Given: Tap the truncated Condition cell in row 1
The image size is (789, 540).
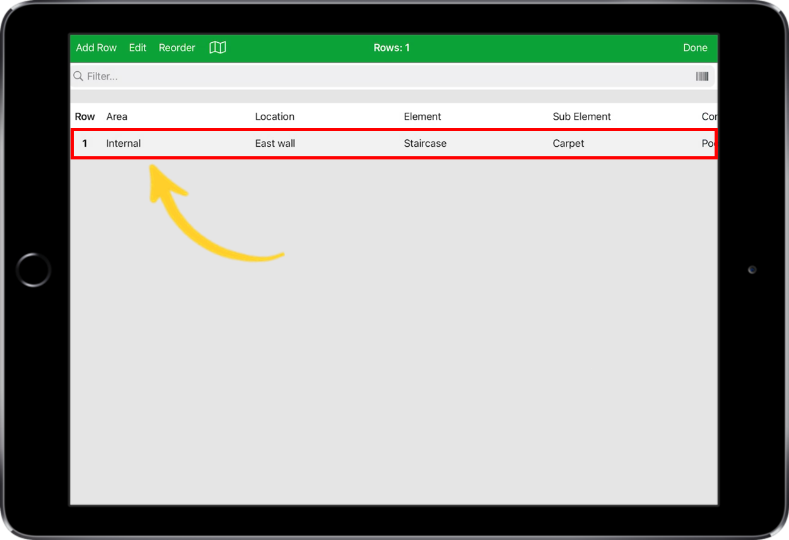Looking at the screenshot, I should click(x=709, y=143).
